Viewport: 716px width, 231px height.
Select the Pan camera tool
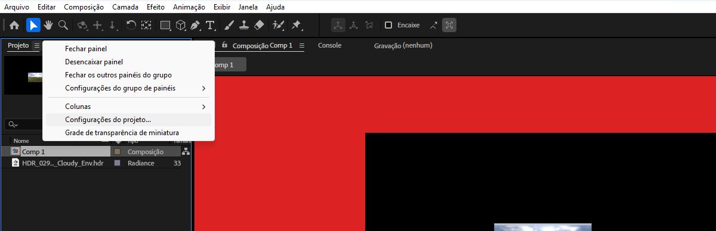pos(98,26)
